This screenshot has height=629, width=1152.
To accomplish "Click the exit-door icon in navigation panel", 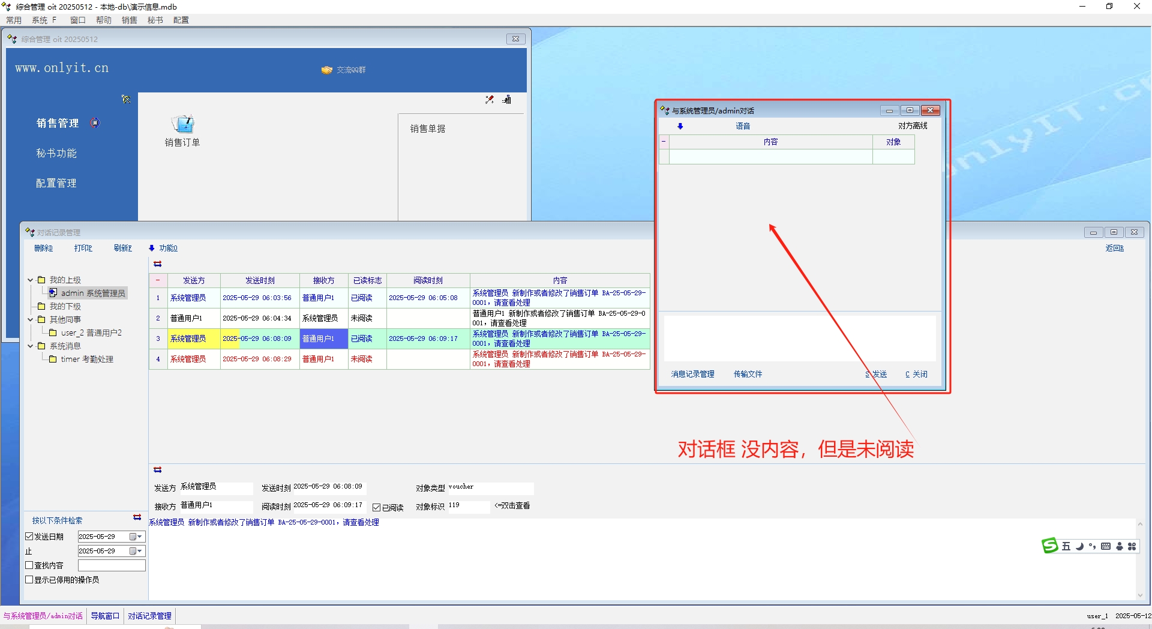I will 507,100.
